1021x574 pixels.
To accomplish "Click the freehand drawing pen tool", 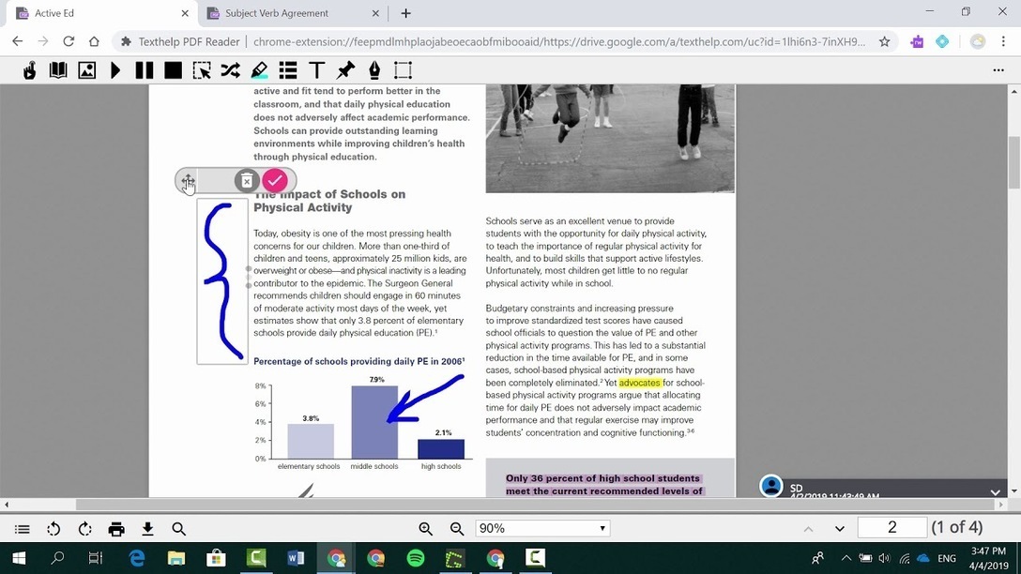I will click(x=374, y=70).
